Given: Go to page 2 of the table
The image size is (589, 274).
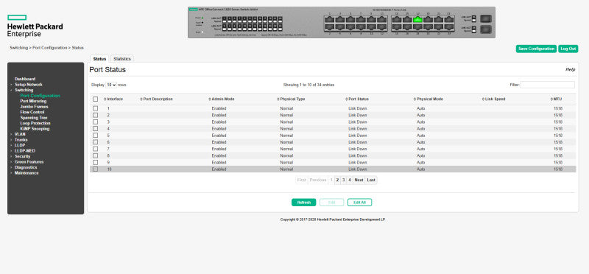Looking at the screenshot, I should tap(337, 180).
